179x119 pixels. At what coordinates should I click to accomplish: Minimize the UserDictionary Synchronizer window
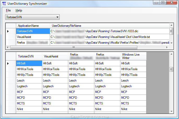click(156, 3)
